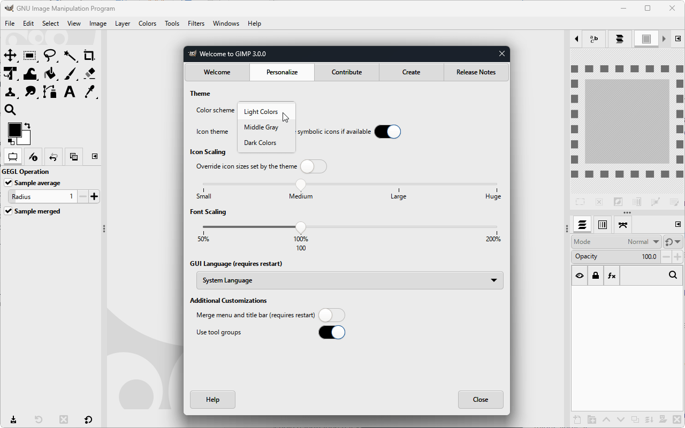
Task: Switch to the Release Notes tab
Action: pyautogui.click(x=476, y=72)
